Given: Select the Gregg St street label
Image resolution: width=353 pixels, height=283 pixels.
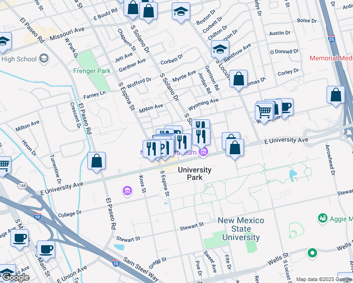Looking at the screenshot, I should pyautogui.click(x=158, y=263).
